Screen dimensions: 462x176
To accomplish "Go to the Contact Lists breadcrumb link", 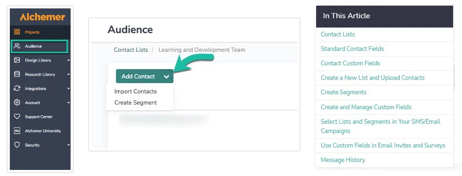I will (x=131, y=50).
